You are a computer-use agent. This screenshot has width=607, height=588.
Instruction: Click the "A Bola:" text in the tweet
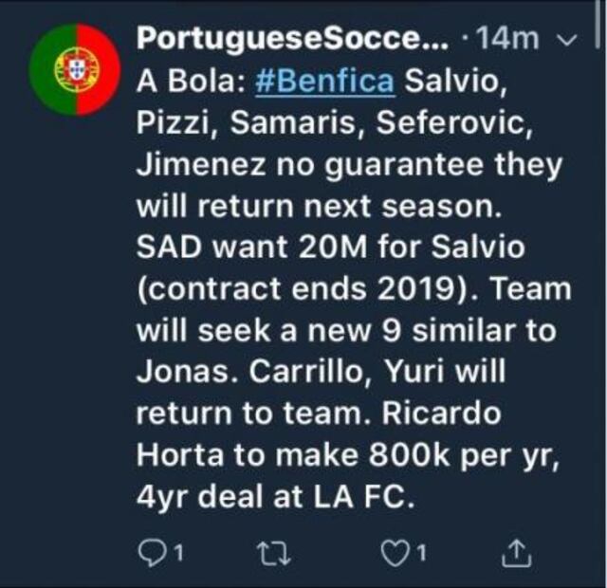pyautogui.click(x=191, y=81)
